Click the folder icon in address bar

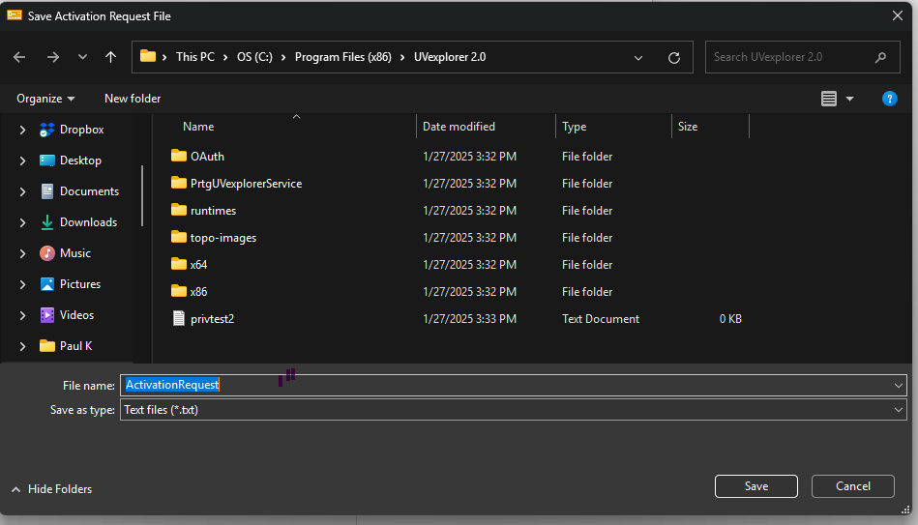coord(148,56)
